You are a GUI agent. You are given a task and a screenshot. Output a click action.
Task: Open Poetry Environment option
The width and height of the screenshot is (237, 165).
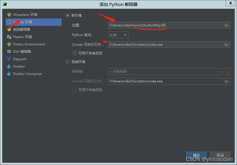(x=33, y=44)
